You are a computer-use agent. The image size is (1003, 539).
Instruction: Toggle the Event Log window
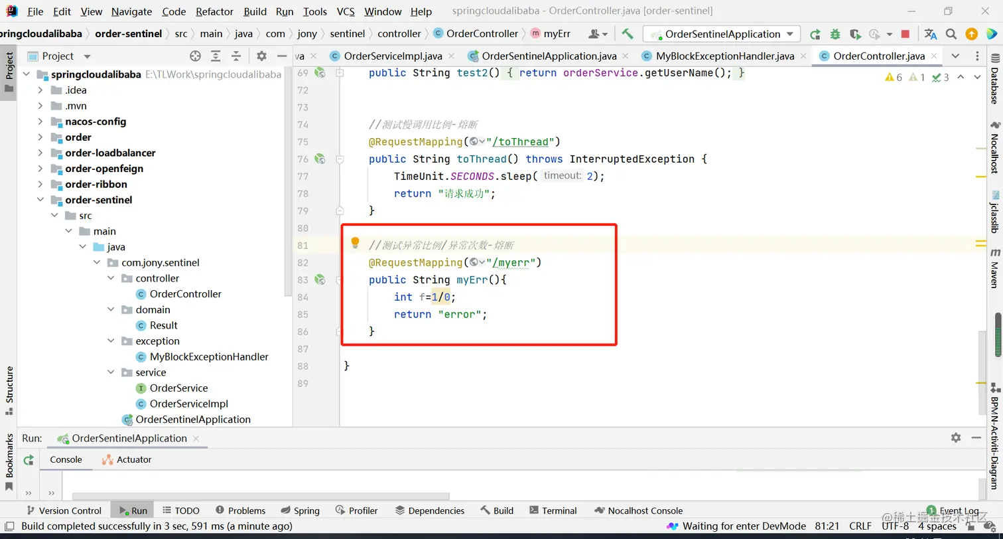click(953, 510)
